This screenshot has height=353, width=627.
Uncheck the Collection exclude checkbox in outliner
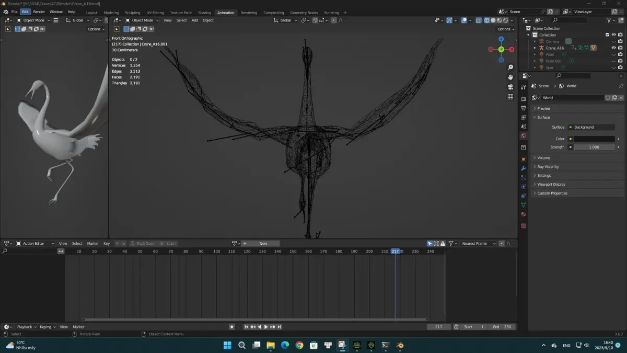coord(607,35)
